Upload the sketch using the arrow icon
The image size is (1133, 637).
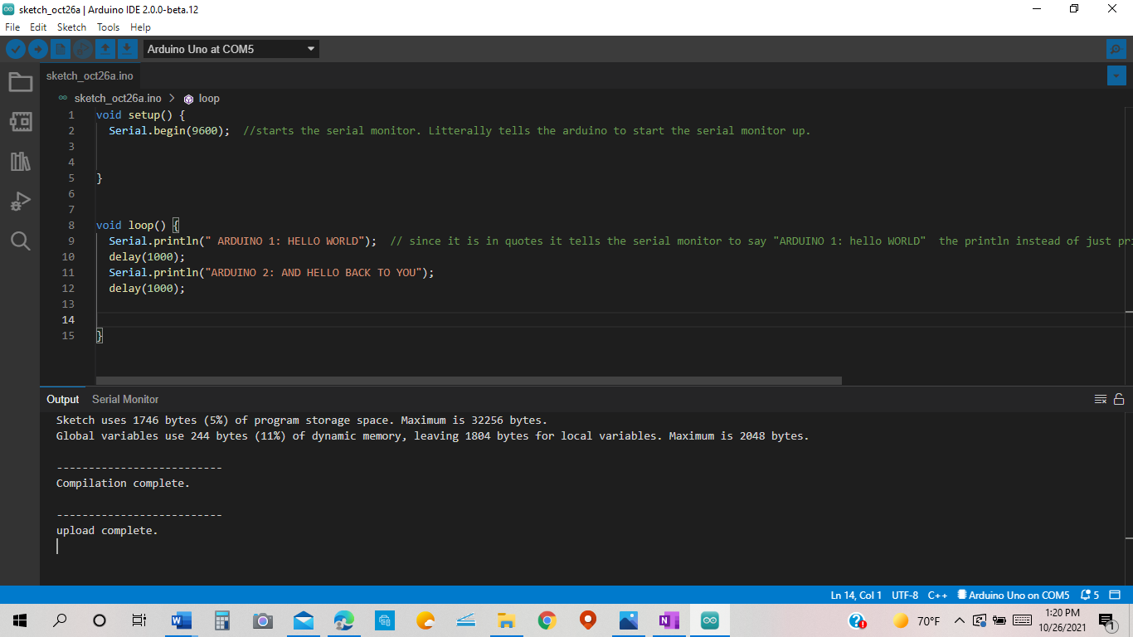37,49
